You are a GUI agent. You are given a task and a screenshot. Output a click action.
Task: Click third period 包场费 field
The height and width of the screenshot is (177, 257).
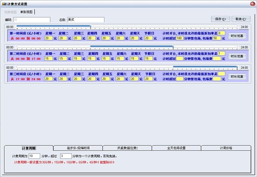pyautogui.click(x=217, y=79)
